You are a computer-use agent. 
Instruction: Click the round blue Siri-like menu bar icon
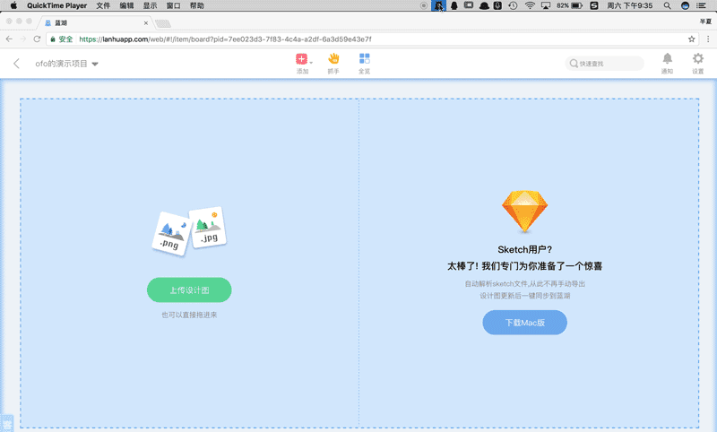point(685,5)
